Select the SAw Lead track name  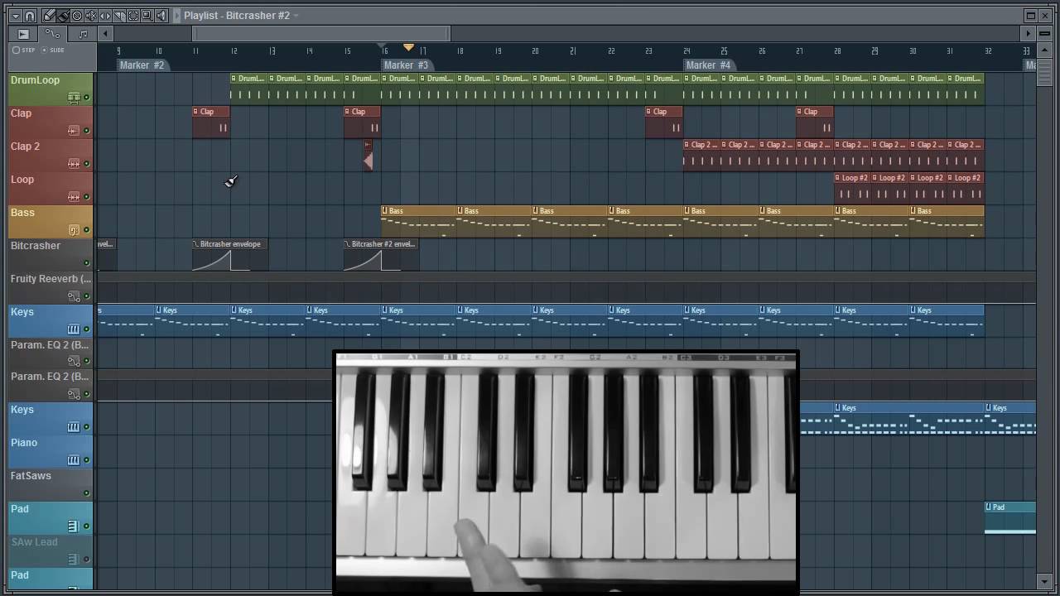pos(34,542)
